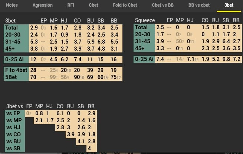
Task: Select the RFI tab
Action: coord(70,5)
